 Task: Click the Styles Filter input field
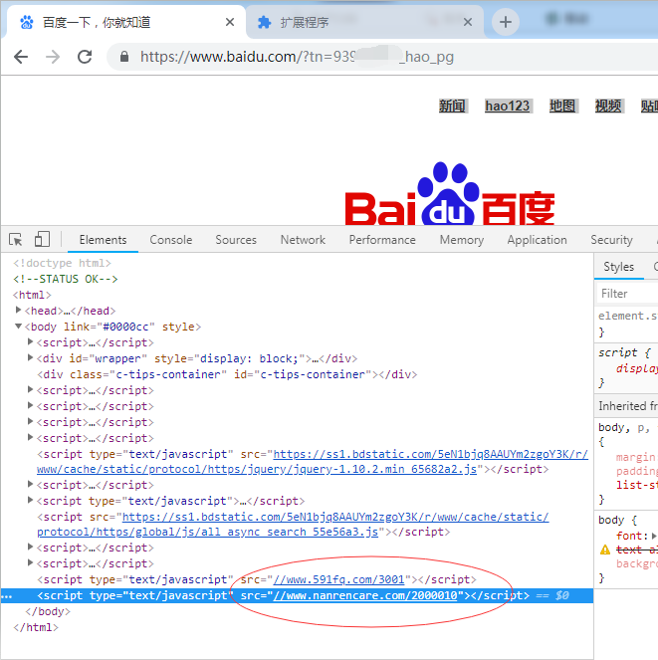click(x=627, y=294)
